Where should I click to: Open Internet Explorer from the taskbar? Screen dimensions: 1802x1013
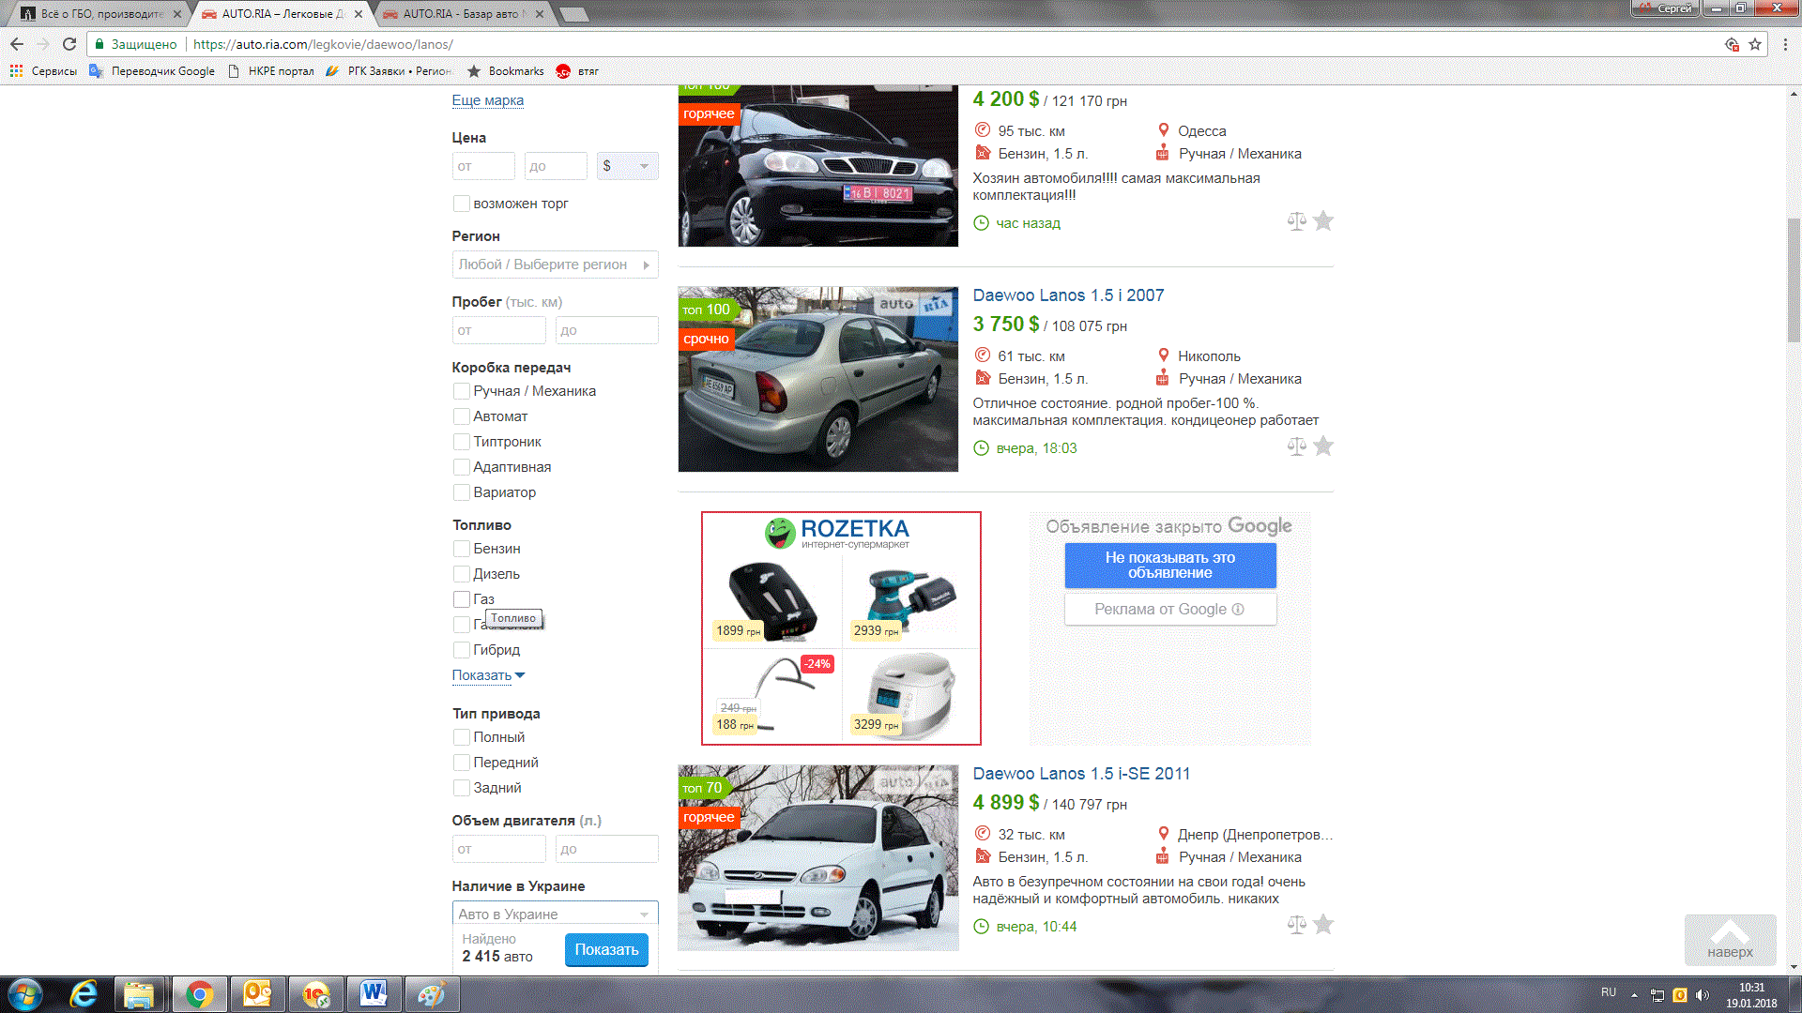click(x=84, y=993)
